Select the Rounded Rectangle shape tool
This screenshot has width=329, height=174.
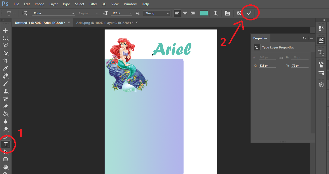[6, 159]
